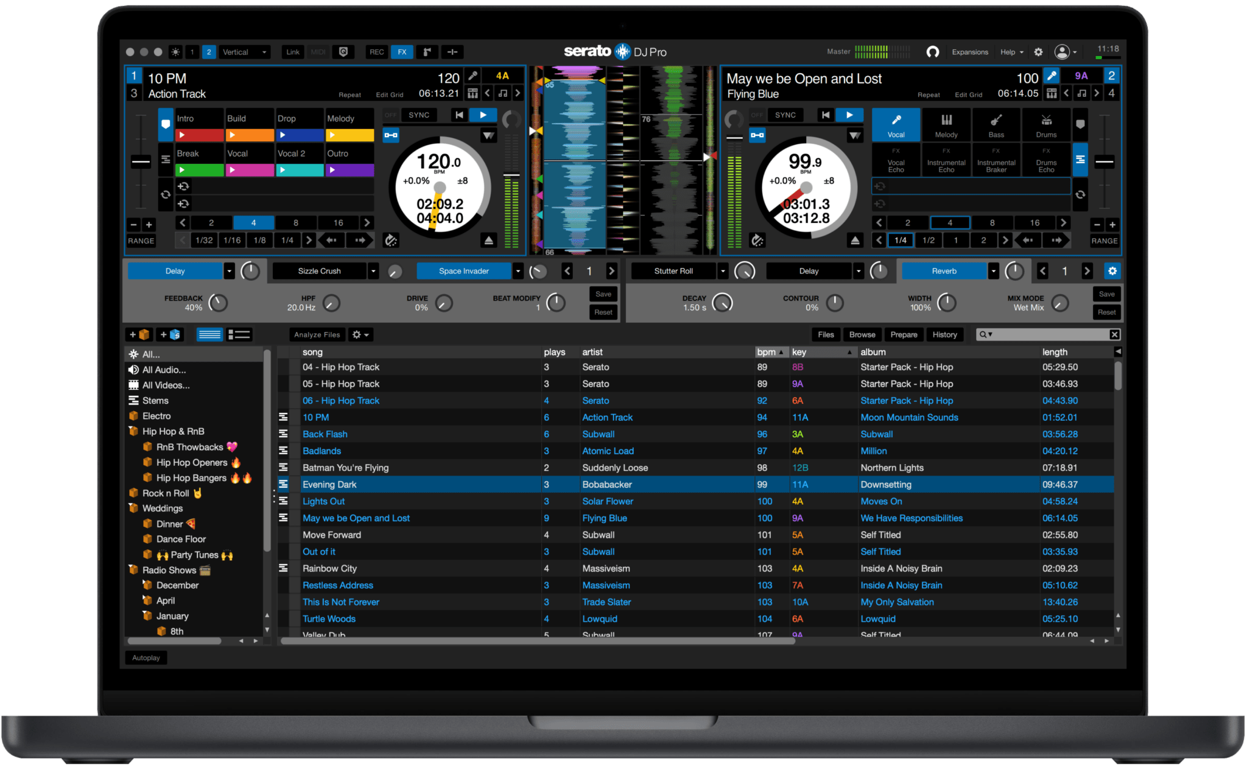Open the Sizzle Crush effect dropdown
Screen dimensions: 1247x771
pyautogui.click(x=374, y=271)
